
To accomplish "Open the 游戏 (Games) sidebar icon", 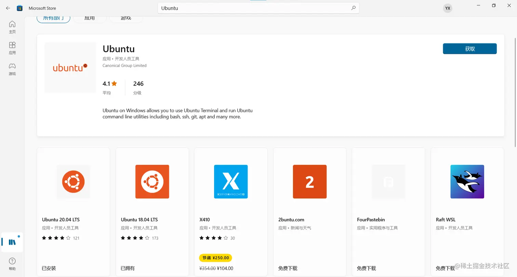I will [x=12, y=68].
